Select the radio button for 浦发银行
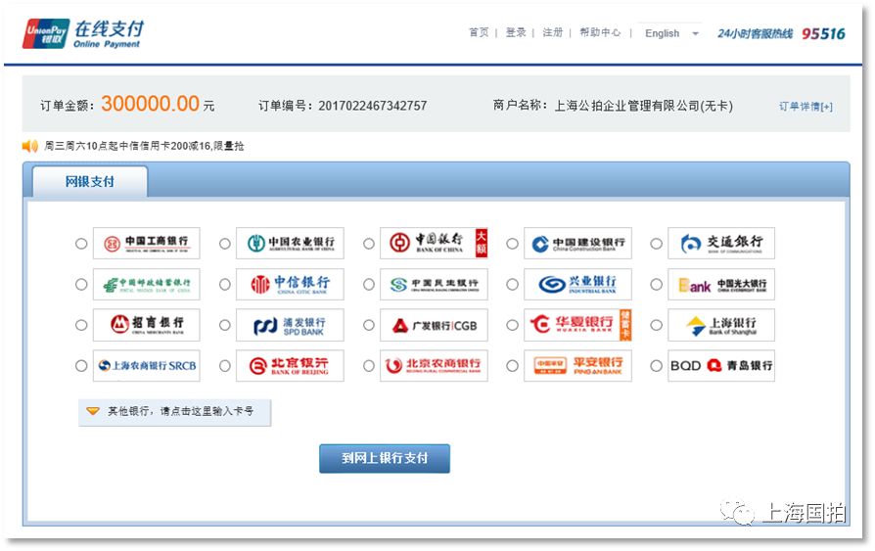The width and height of the screenshot is (875, 551). coord(225,325)
